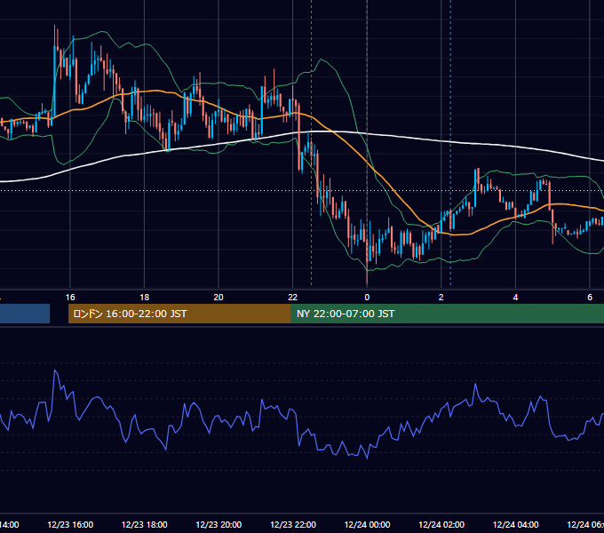
Task: Click the 12/23 22:00 date label
Action: pyautogui.click(x=293, y=524)
